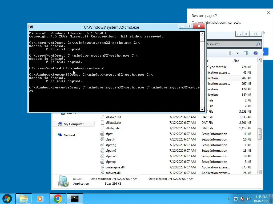The image size is (273, 204).
Task: Click the My Computer nav icon
Action: [x=60, y=124]
